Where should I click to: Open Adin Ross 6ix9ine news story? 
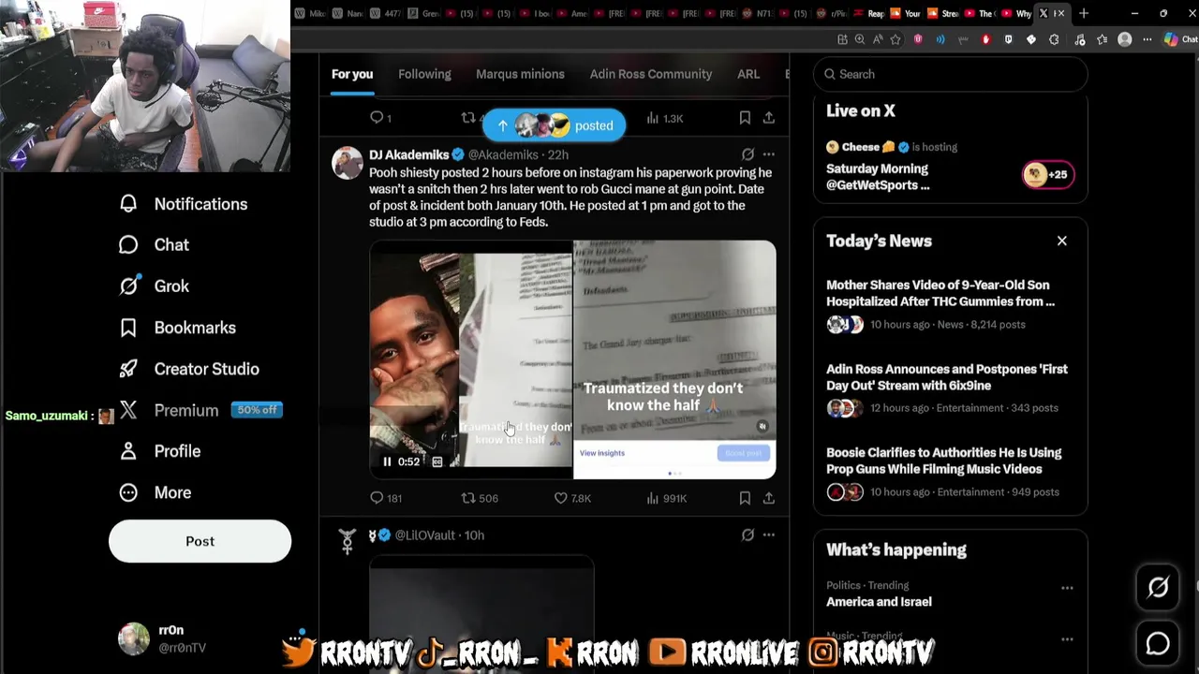click(x=951, y=388)
